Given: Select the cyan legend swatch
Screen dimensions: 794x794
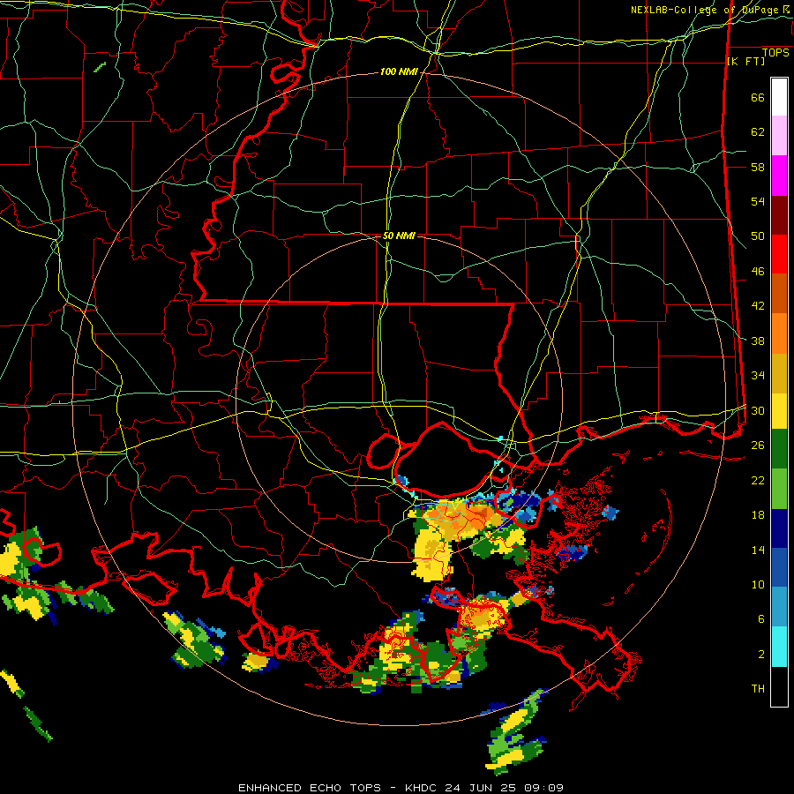Looking at the screenshot, I should click(x=779, y=647).
